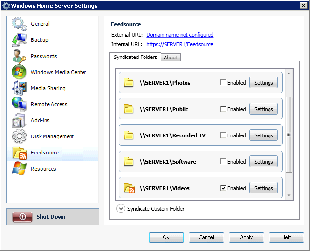
Task: Open Settings for Software folder
Action: pyautogui.click(x=264, y=162)
